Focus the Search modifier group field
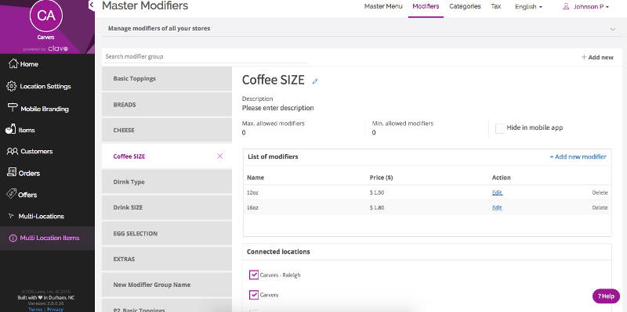627x312 pixels. (x=205, y=56)
